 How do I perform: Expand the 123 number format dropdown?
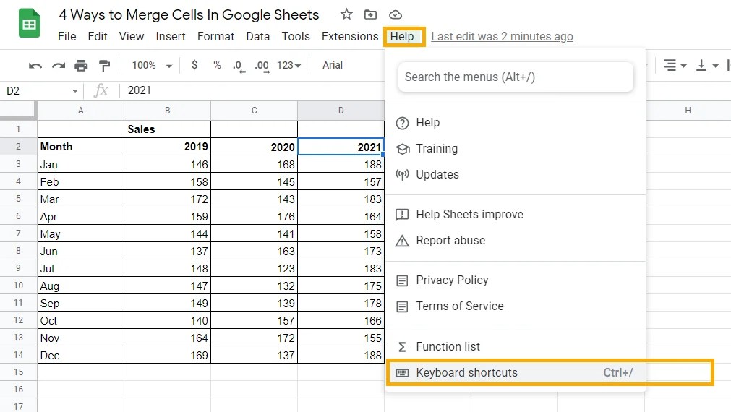[x=288, y=65]
